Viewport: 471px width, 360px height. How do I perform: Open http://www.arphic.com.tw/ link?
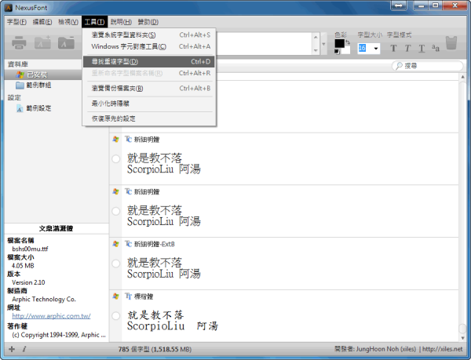51,316
